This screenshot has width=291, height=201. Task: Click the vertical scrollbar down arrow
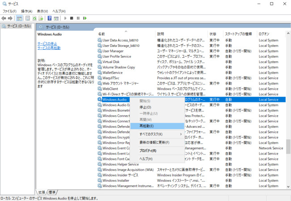pyautogui.click(x=288, y=187)
